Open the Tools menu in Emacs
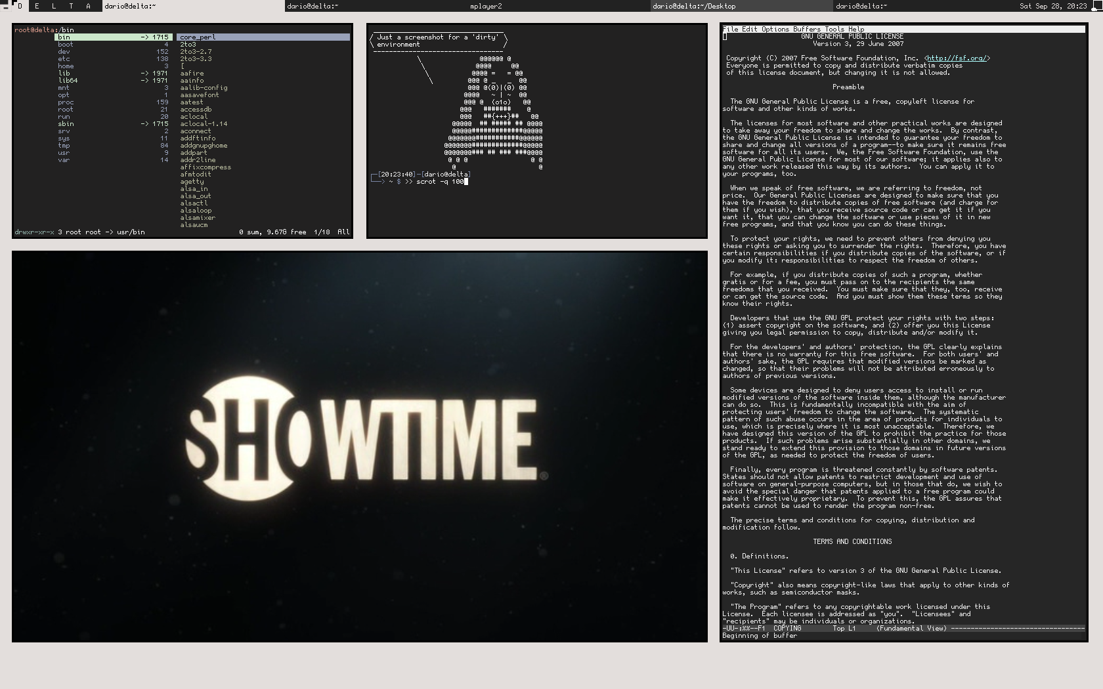The image size is (1103, 689). [x=834, y=30]
